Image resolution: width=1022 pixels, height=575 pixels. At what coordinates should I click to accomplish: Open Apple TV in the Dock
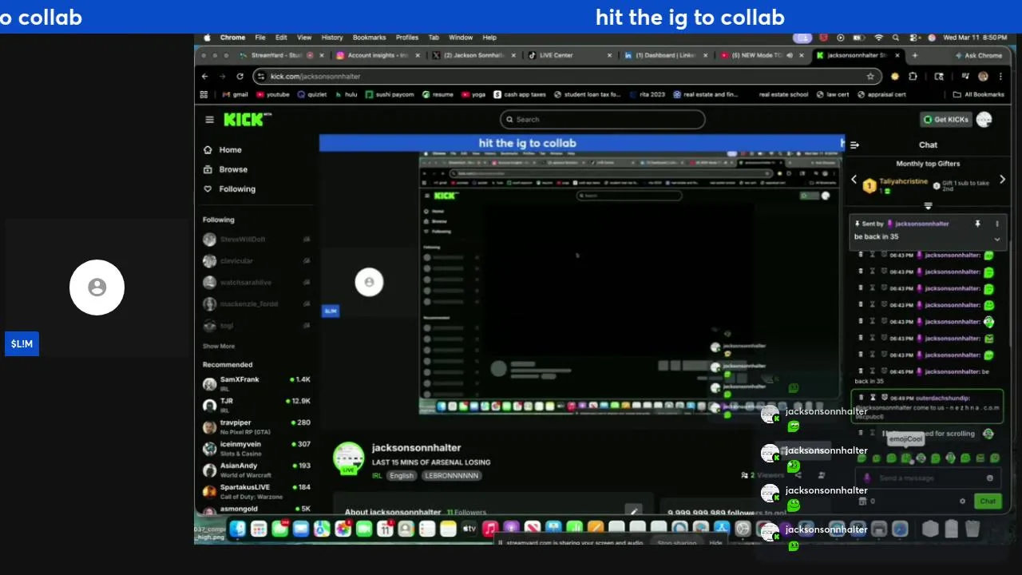pos(469,529)
